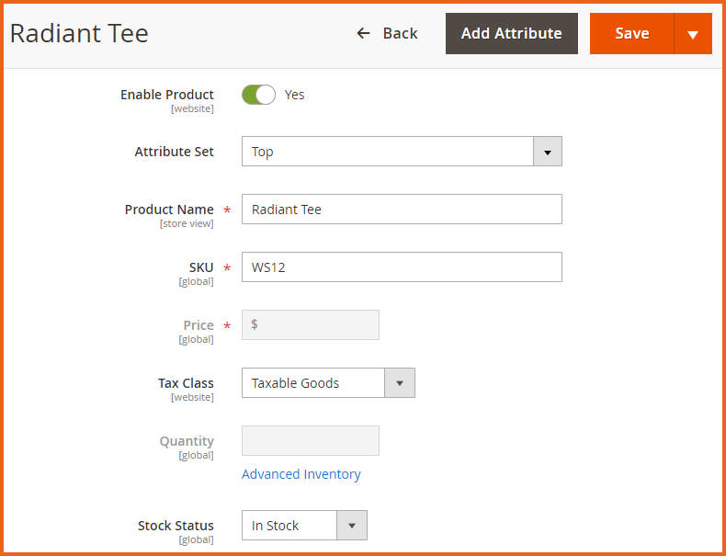Open the Advanced Inventory link
The height and width of the screenshot is (556, 726).
301,474
